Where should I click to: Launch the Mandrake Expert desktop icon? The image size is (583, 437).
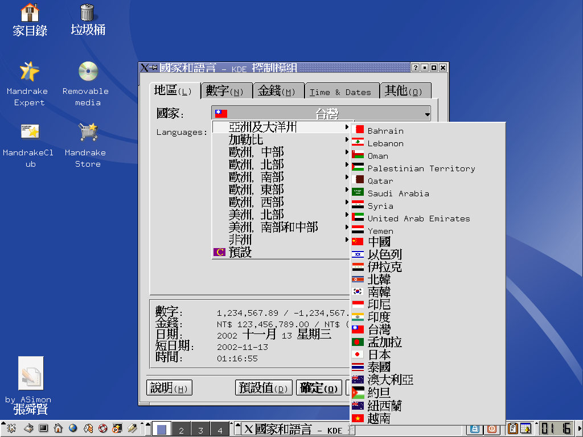[x=28, y=84]
